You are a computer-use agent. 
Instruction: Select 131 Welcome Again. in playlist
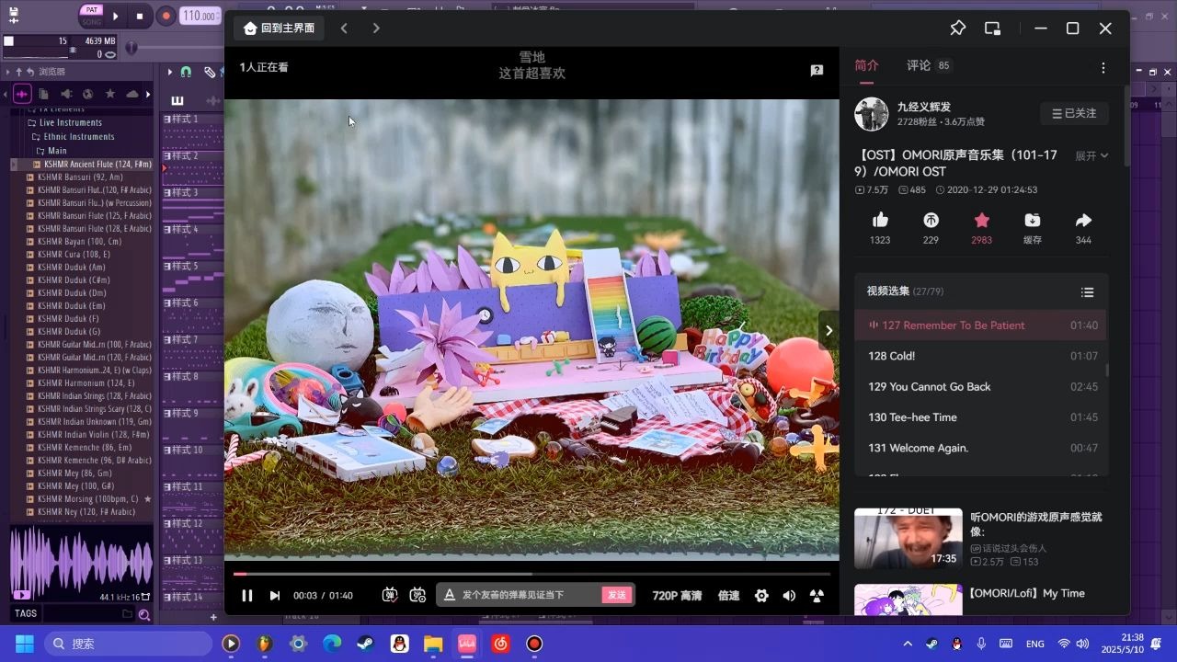pos(981,449)
